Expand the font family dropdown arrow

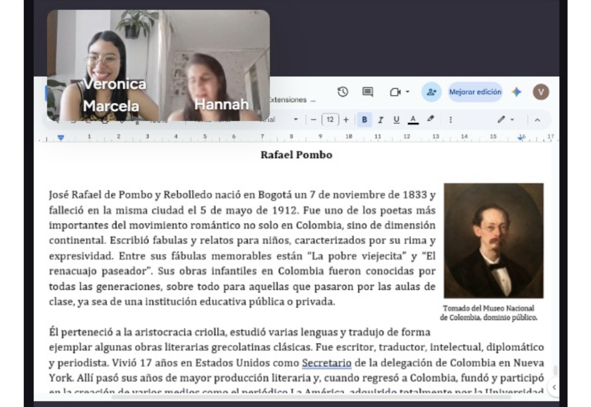[295, 120]
